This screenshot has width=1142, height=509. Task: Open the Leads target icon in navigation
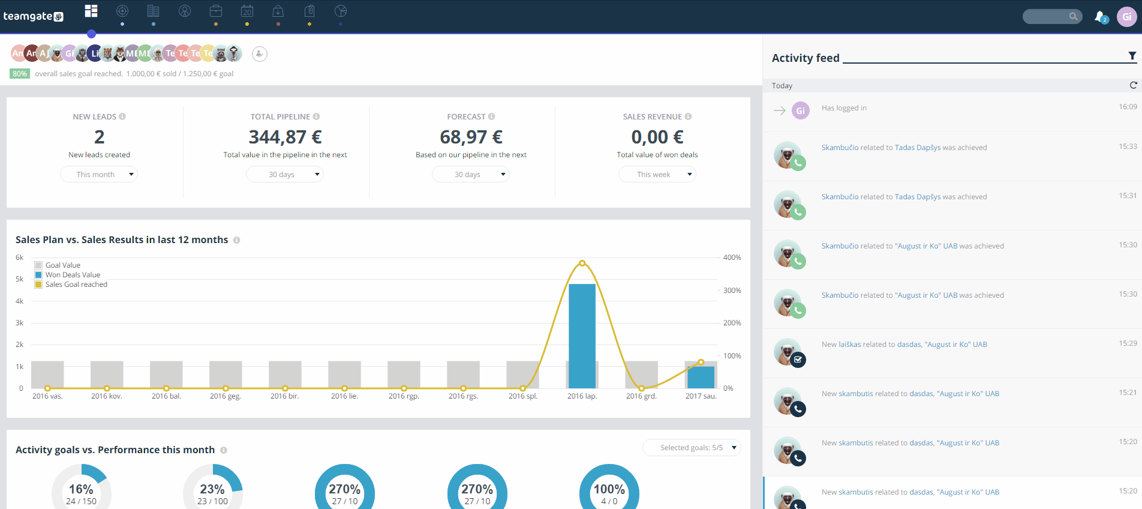[122, 11]
